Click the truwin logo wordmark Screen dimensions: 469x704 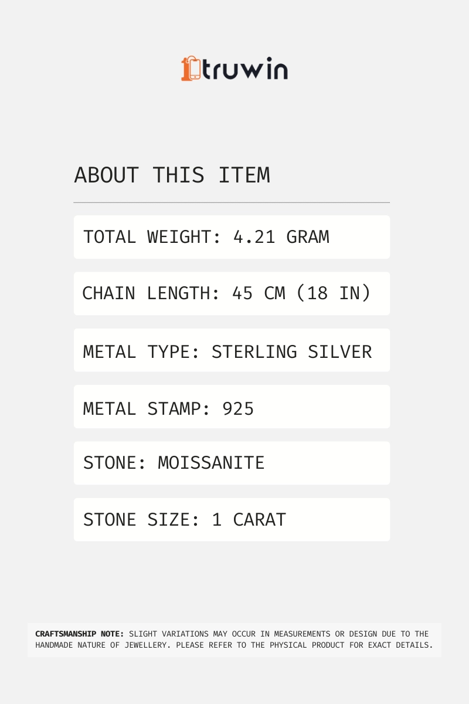coord(245,69)
